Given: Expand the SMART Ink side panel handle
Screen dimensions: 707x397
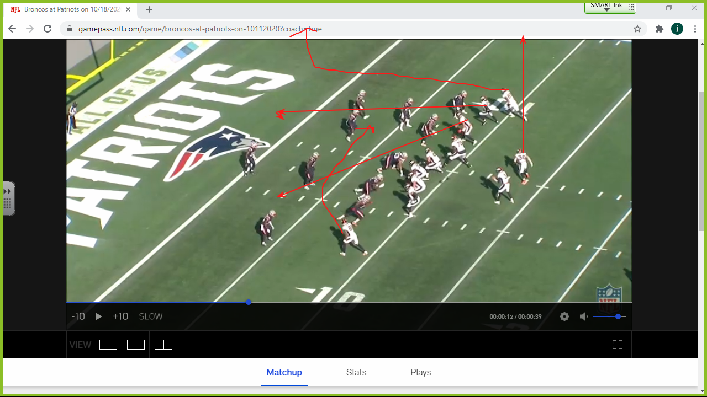Looking at the screenshot, I should (x=8, y=198).
